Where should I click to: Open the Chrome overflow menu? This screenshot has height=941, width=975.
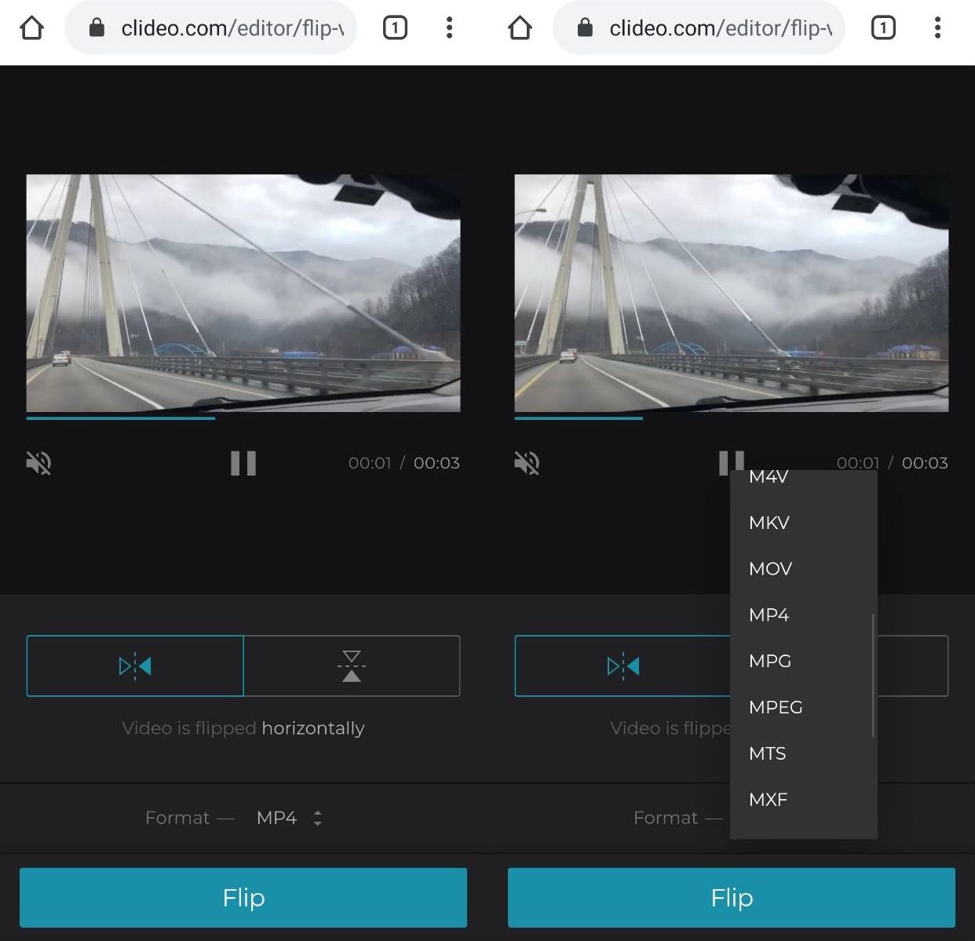pyautogui.click(x=449, y=27)
